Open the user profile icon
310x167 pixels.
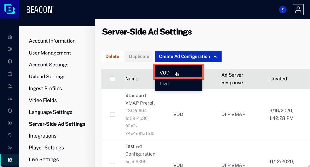pos(298,9)
